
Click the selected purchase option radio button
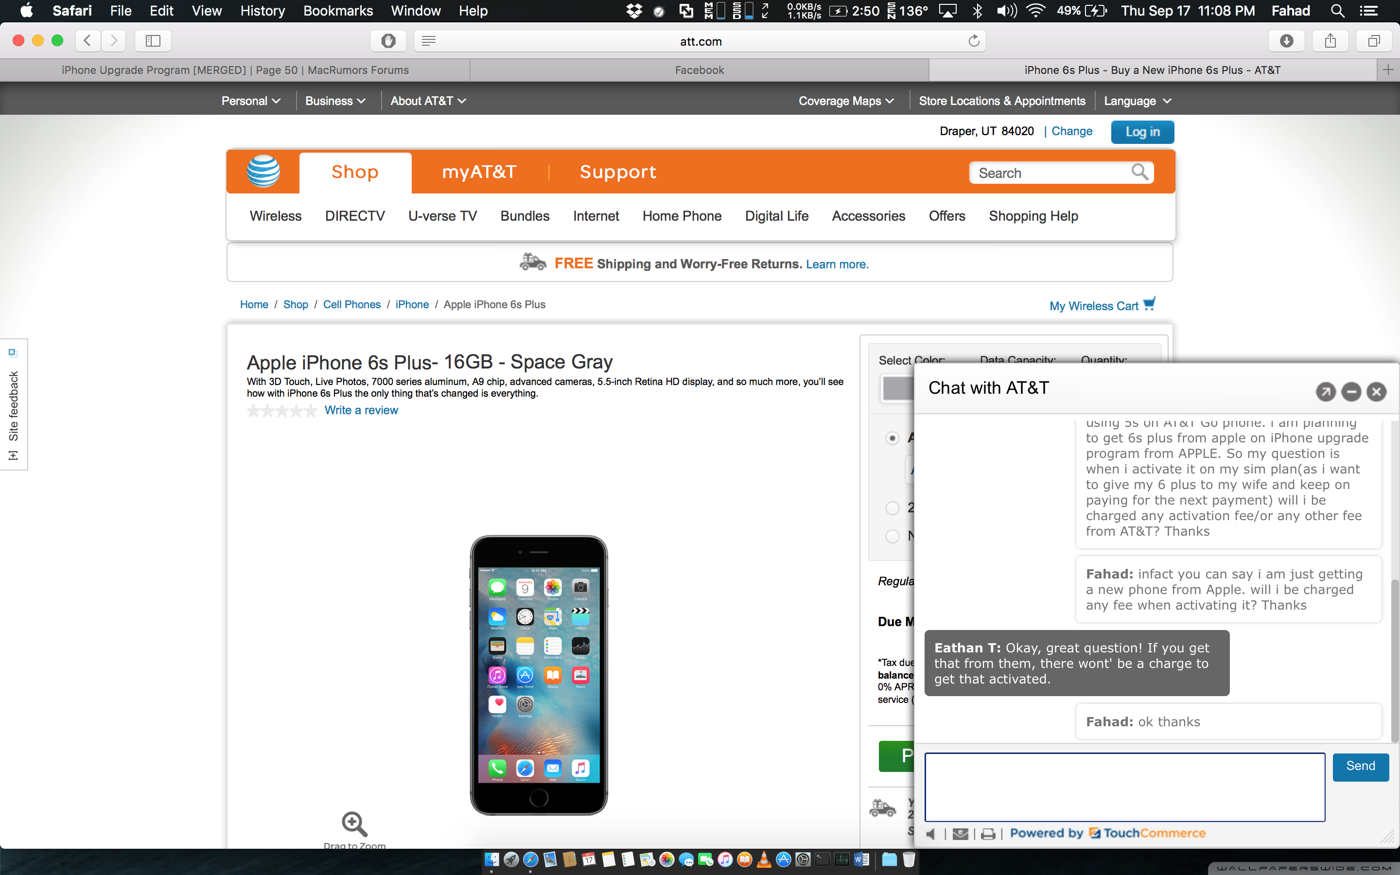tap(892, 438)
